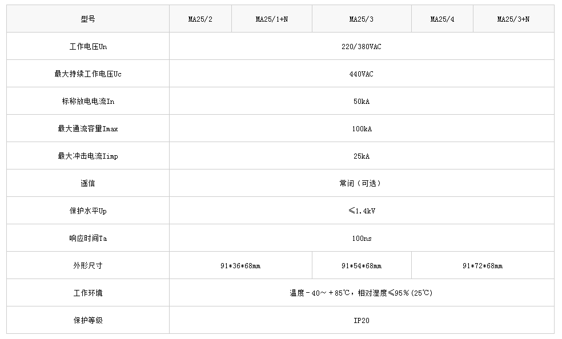Select the MA25/1+N column header

pos(272,19)
